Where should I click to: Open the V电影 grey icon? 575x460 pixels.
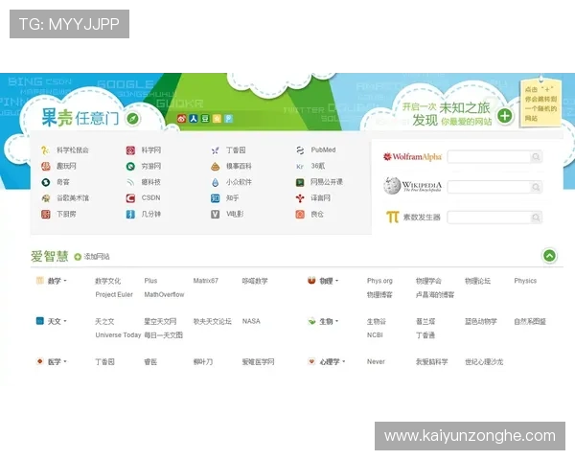(216, 215)
